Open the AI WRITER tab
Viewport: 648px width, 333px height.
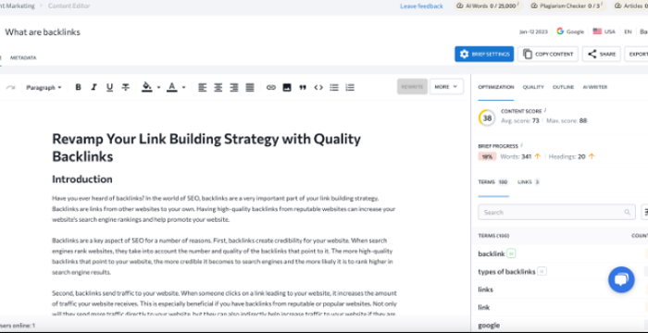coord(594,87)
